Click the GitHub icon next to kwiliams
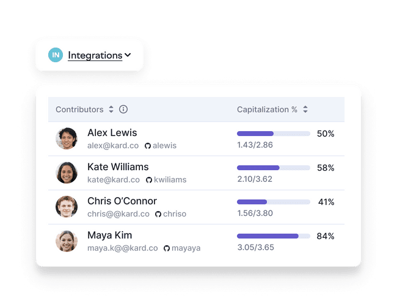This screenshot has height=305, width=397. tap(149, 180)
